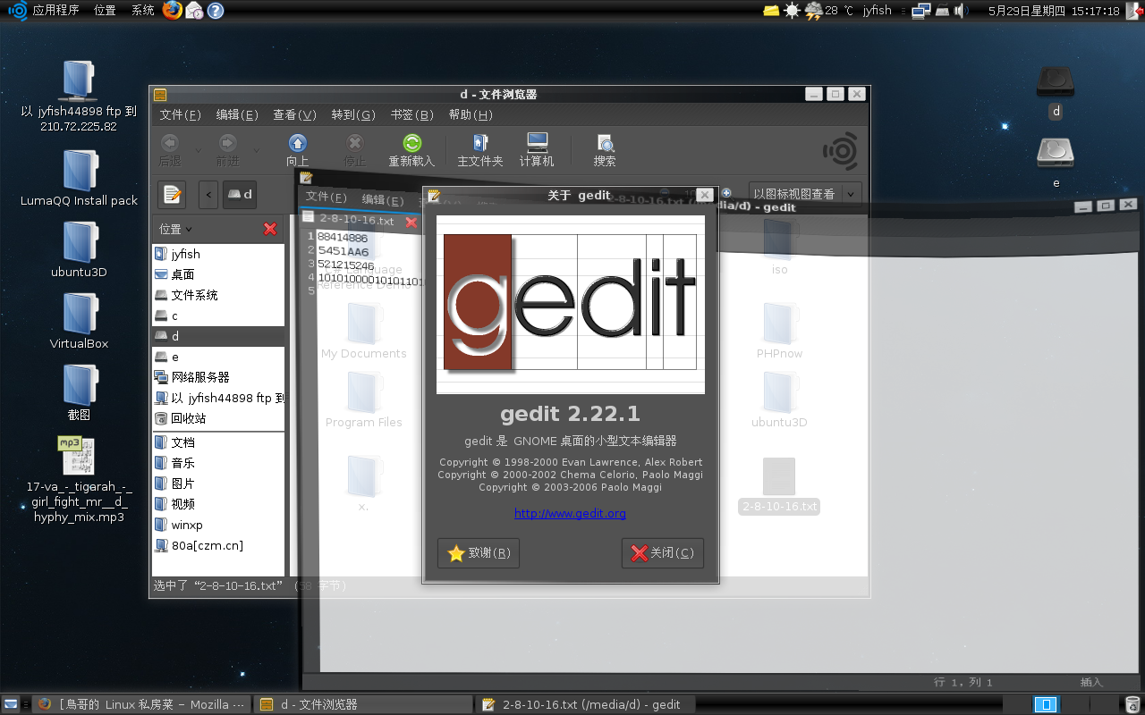Open back history dropdown arrow
This screenshot has width=1145, height=715.
pyautogui.click(x=198, y=150)
